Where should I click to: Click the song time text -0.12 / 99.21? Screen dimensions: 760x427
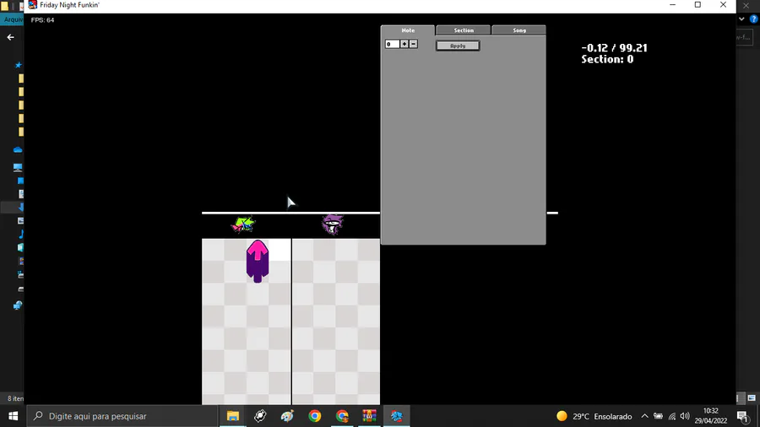(x=614, y=48)
